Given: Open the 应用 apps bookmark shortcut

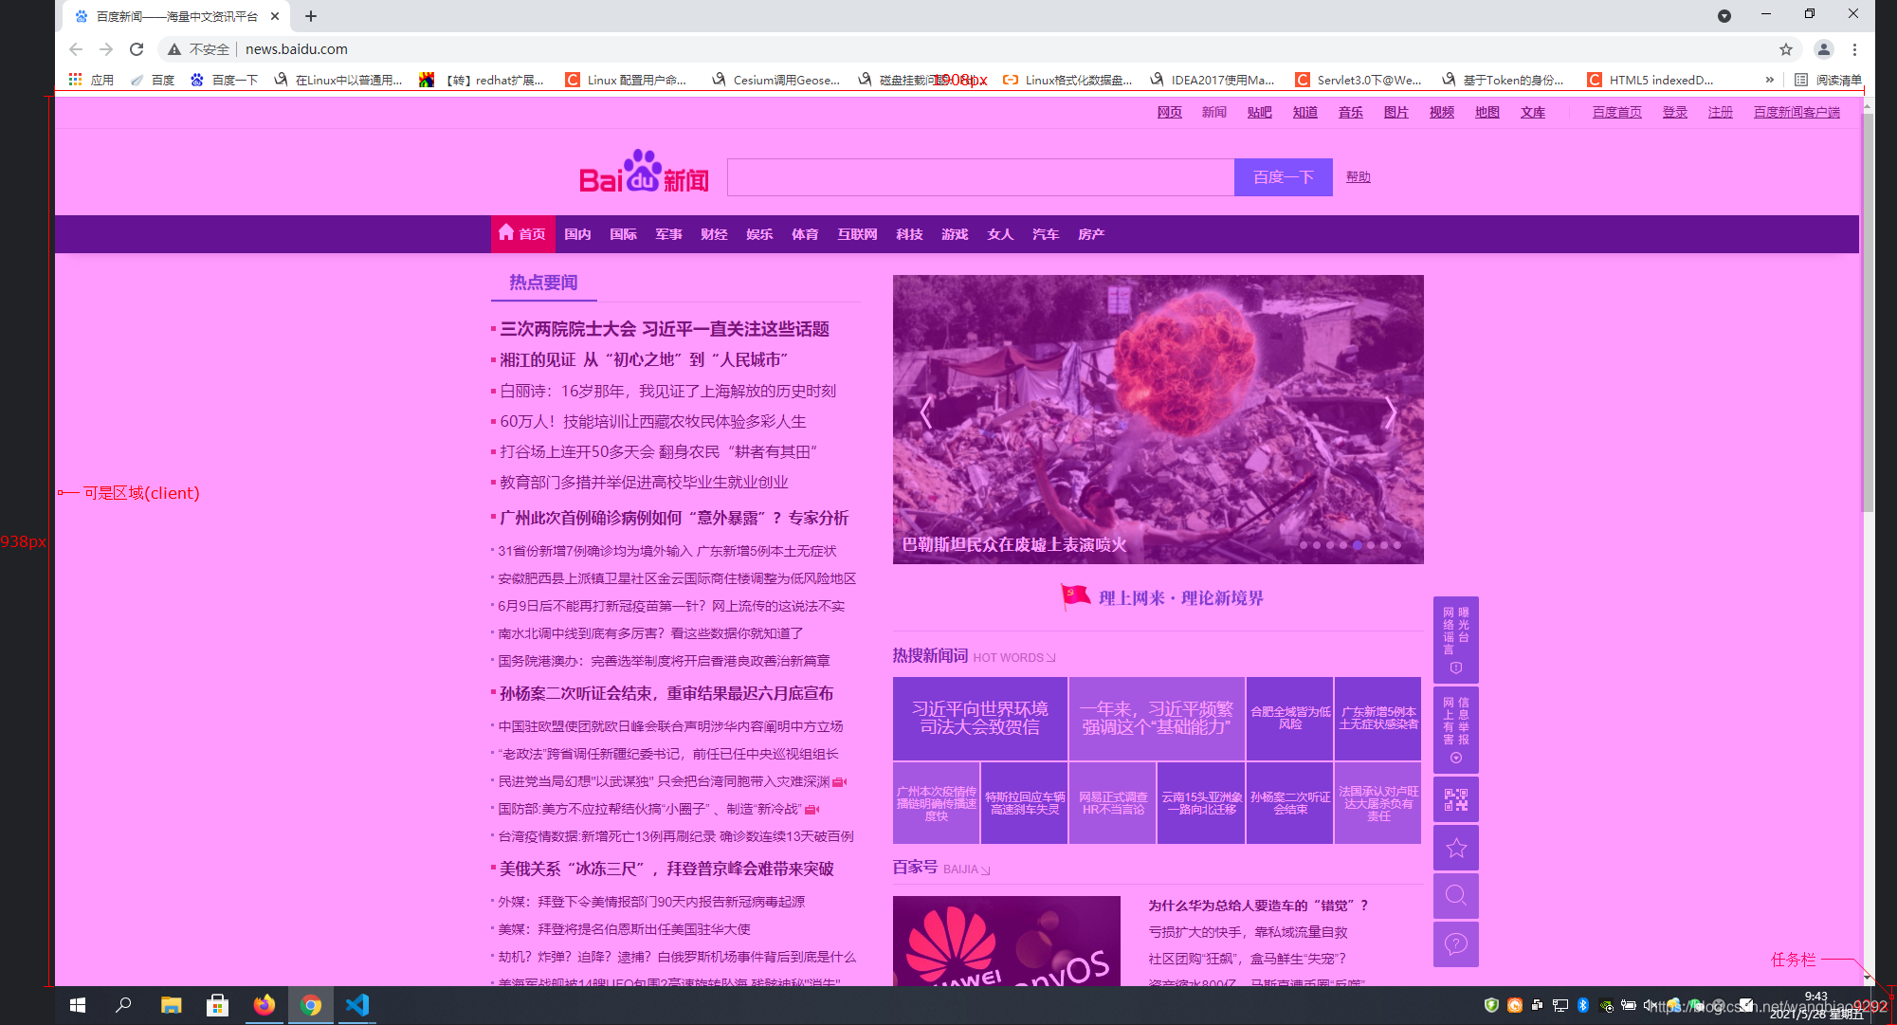Looking at the screenshot, I should 91,80.
